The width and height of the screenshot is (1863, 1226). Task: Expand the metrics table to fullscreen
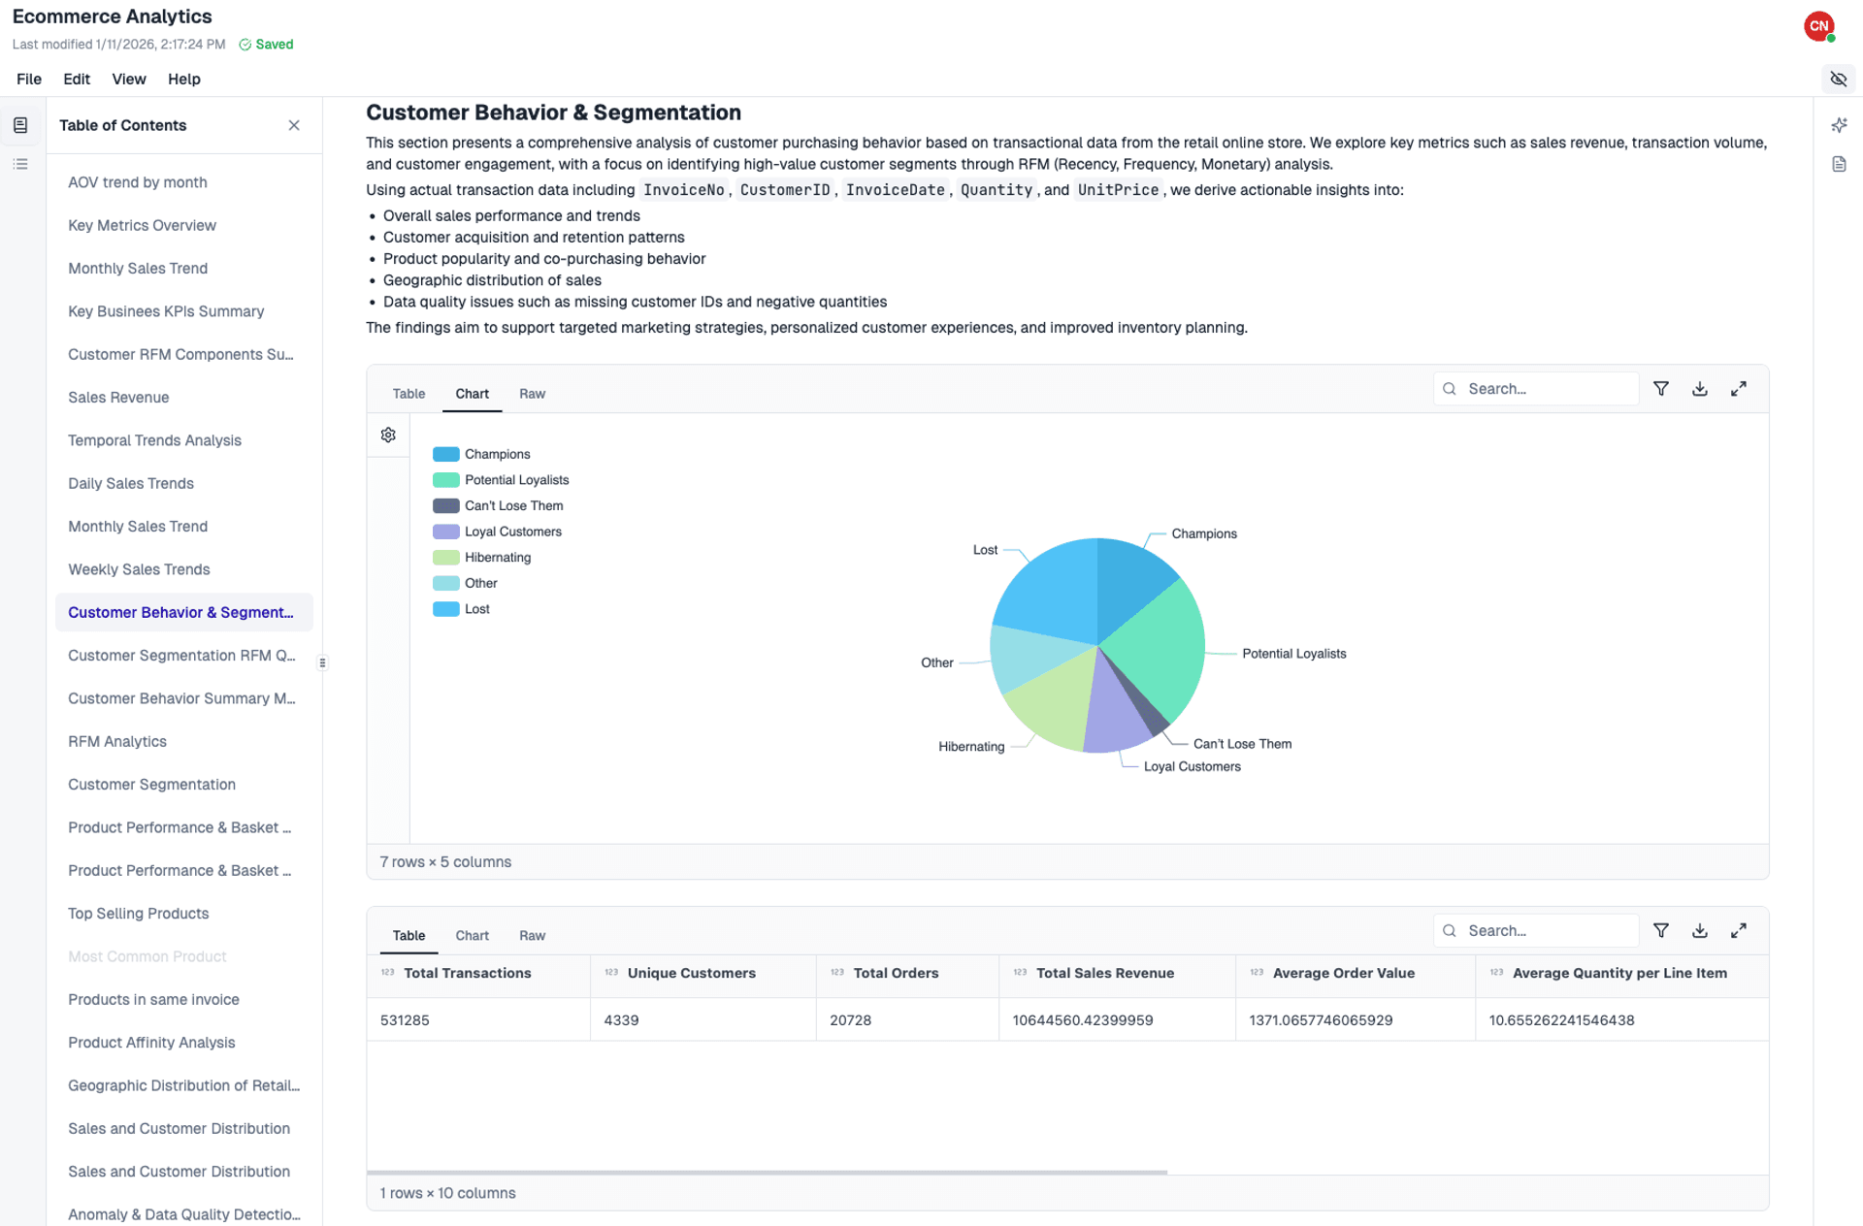tap(1739, 930)
